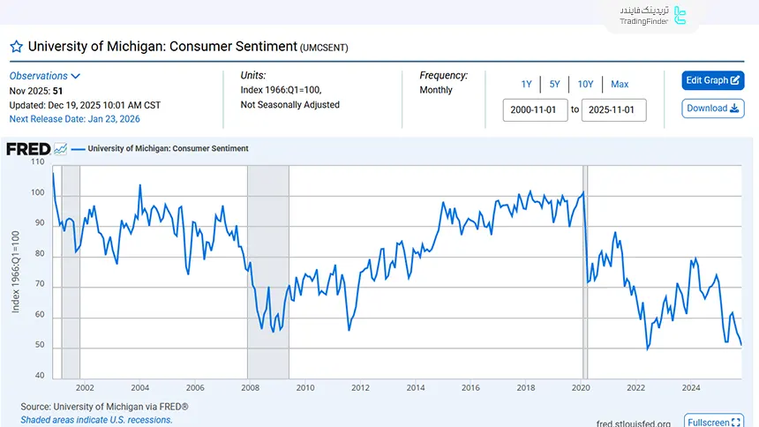Click the start date field 2000-11-01
The width and height of the screenshot is (759, 427).
tap(535, 110)
